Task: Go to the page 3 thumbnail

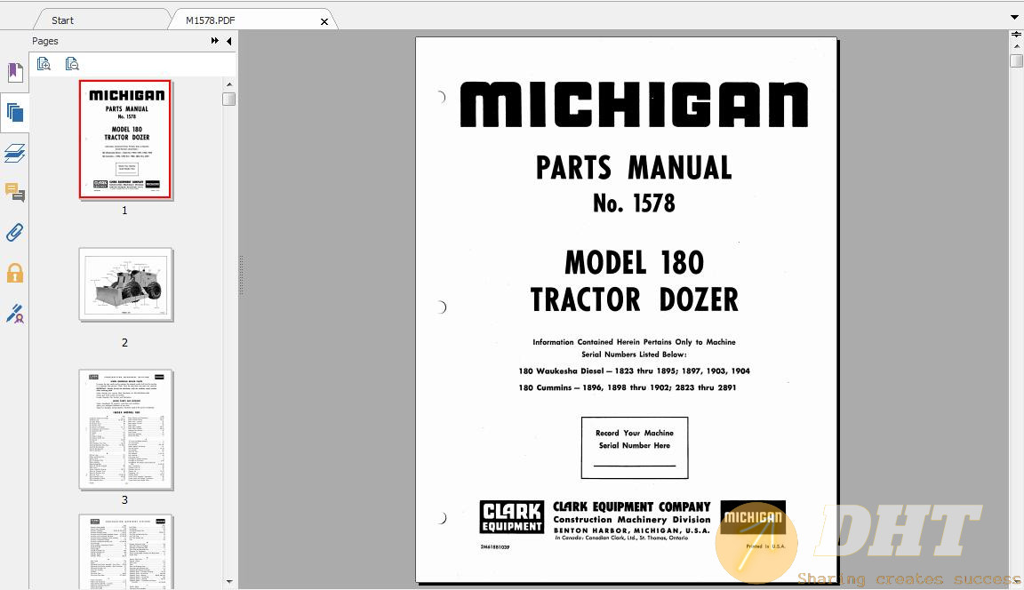Action: point(126,429)
